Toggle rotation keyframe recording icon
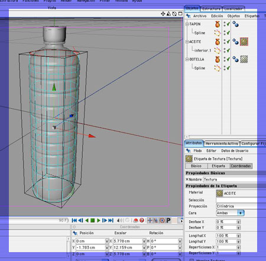 (162, 220)
